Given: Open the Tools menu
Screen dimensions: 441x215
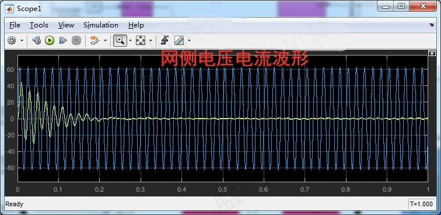Looking at the screenshot, I should (x=39, y=25).
